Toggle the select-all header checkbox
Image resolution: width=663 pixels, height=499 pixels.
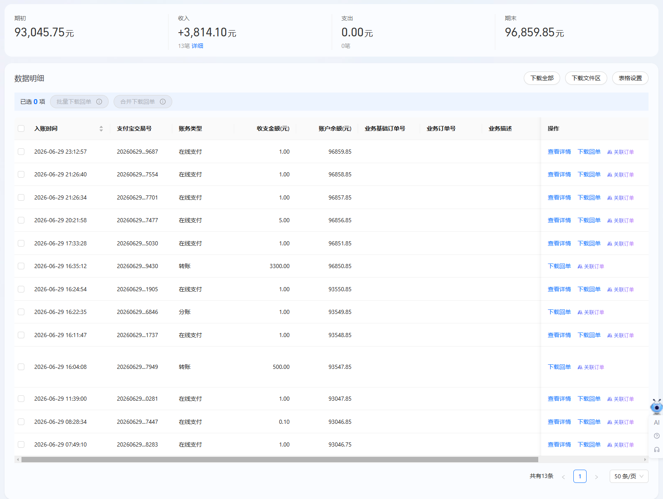pyautogui.click(x=21, y=128)
